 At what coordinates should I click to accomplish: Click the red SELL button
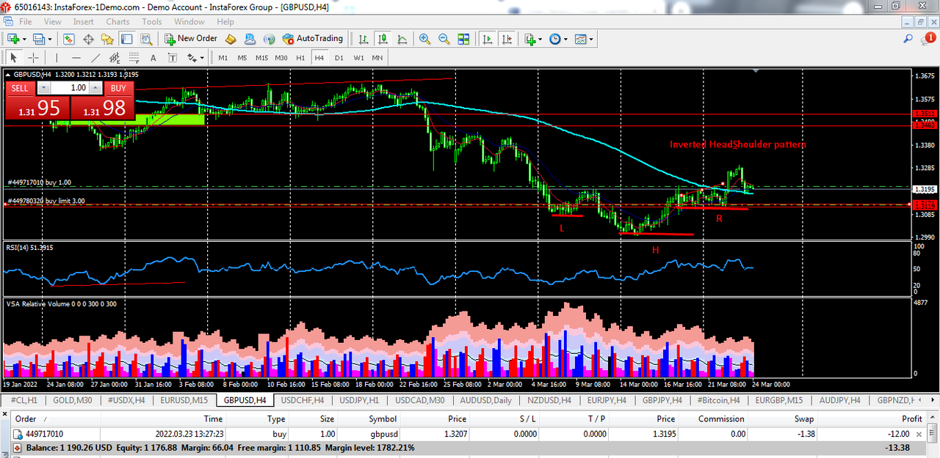20,88
